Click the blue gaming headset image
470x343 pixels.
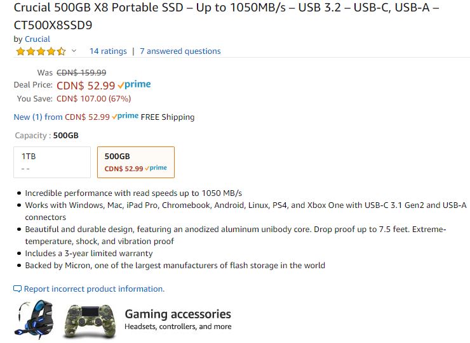(37, 320)
